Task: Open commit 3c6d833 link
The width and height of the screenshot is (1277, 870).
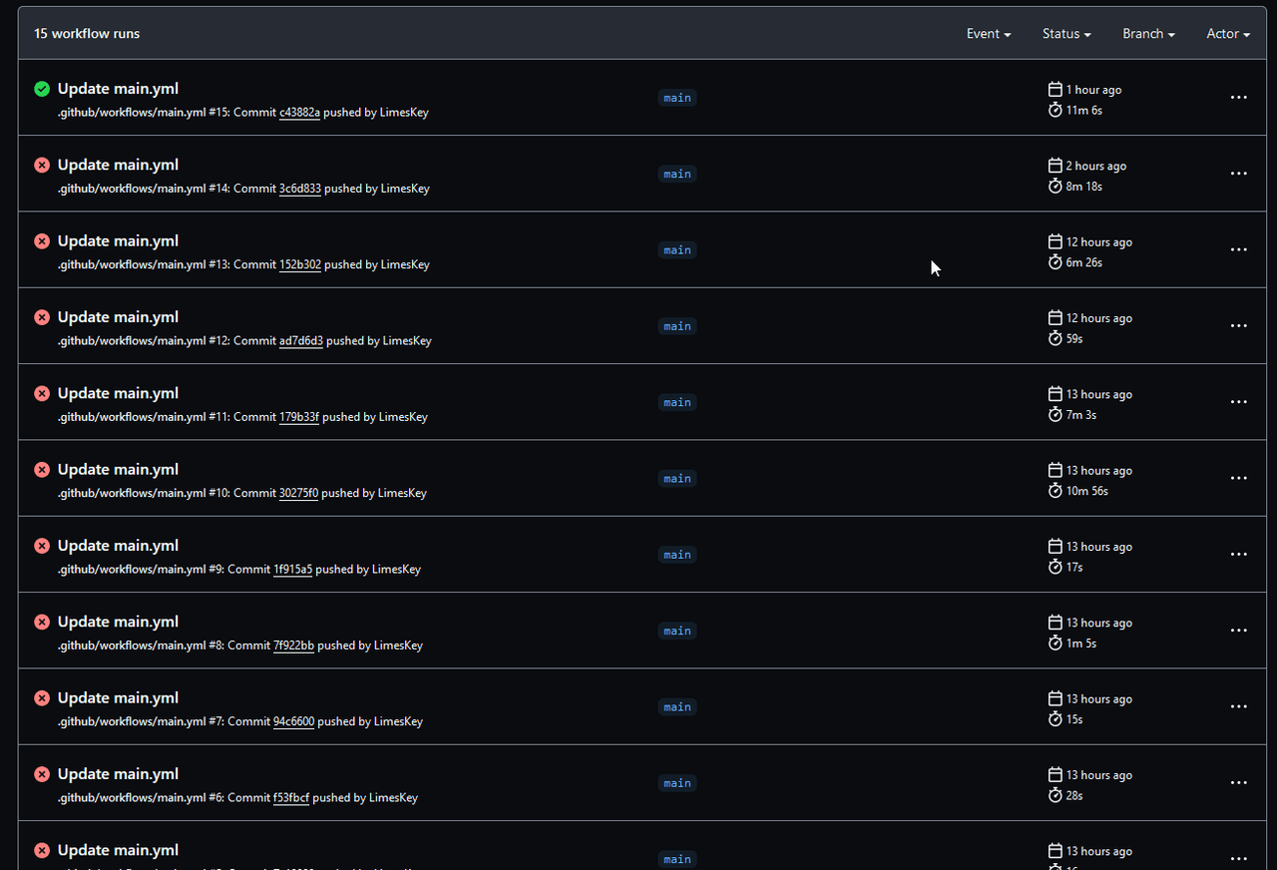Action: point(299,189)
